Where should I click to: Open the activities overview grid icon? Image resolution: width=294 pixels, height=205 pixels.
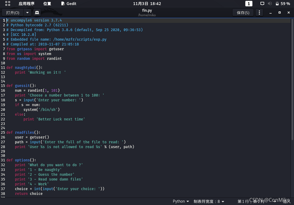[x=8, y=3]
